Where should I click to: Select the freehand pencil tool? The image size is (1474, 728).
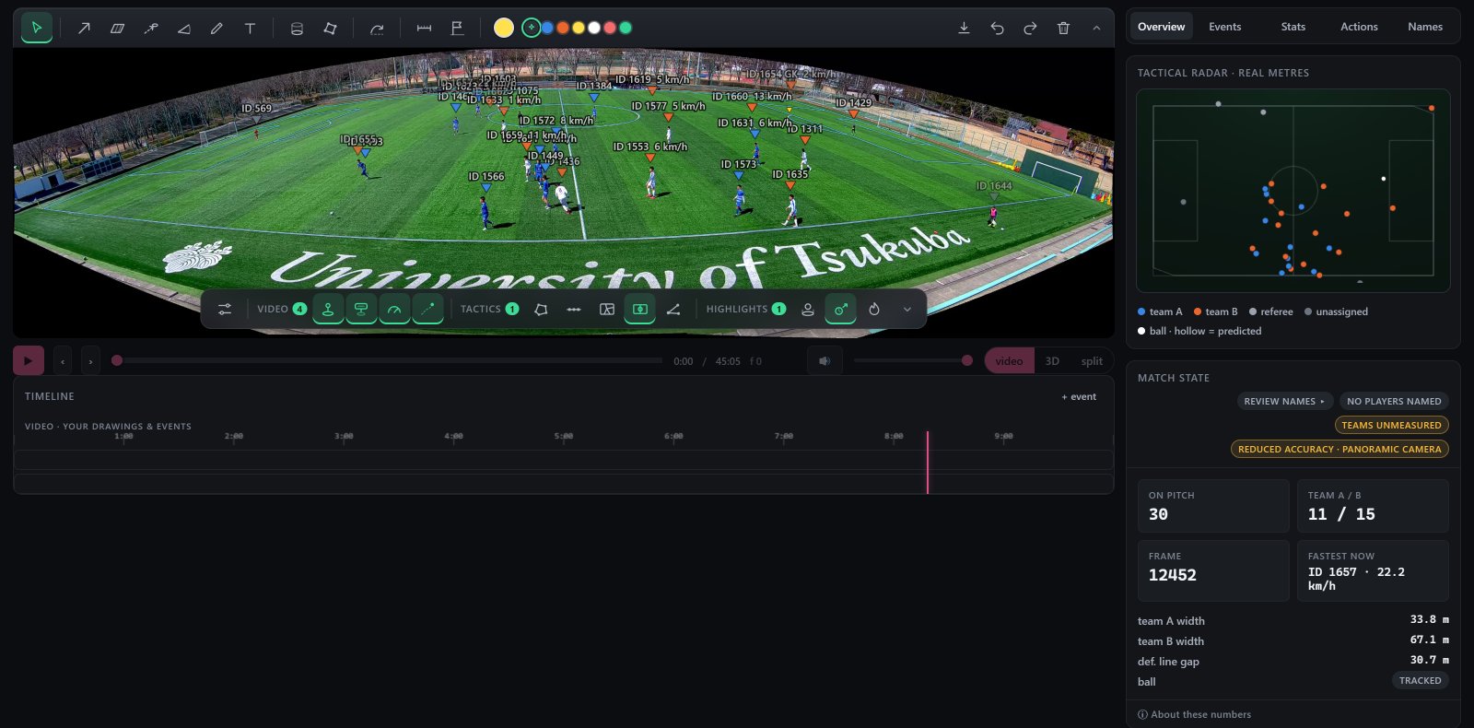[216, 28]
